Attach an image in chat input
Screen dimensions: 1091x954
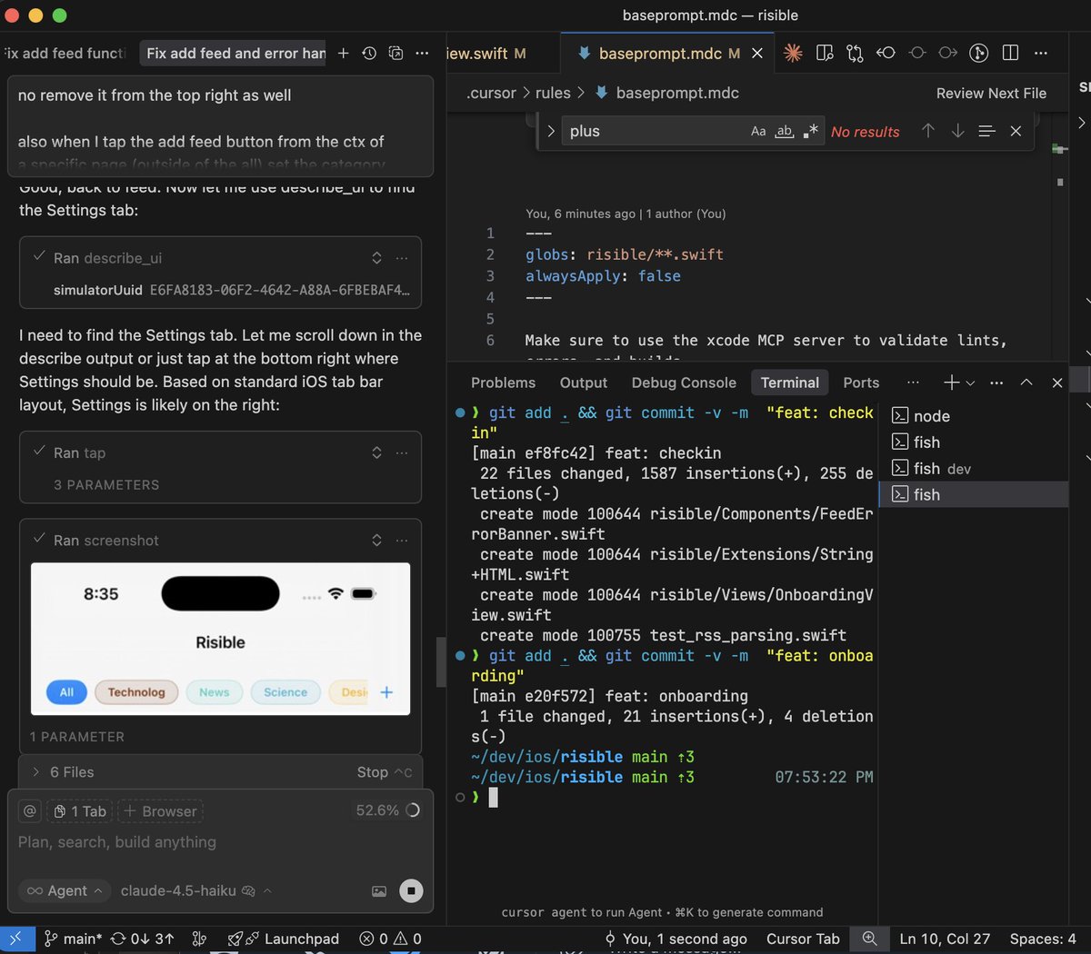coord(379,891)
